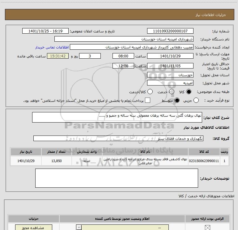
Task: Toggle the Islamic treasury payment checkbox
Action: [147, 100]
